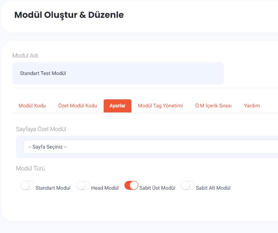The width and height of the screenshot is (278, 233).
Task: Click the Modul Adı field label
Action: [25, 56]
